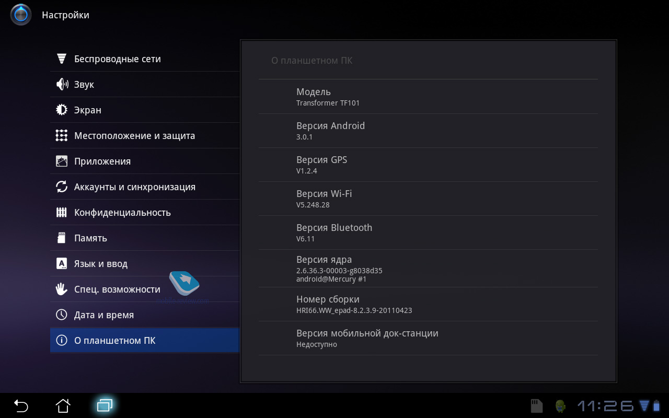Tap the about tablet info icon
This screenshot has width=669, height=418.
pyautogui.click(x=62, y=340)
